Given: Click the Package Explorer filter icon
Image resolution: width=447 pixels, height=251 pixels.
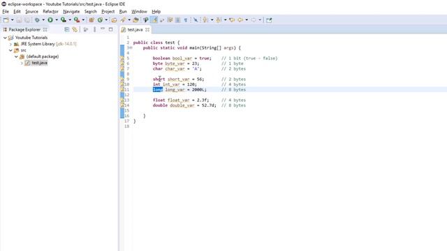Looking at the screenshot, I should [x=85, y=29].
